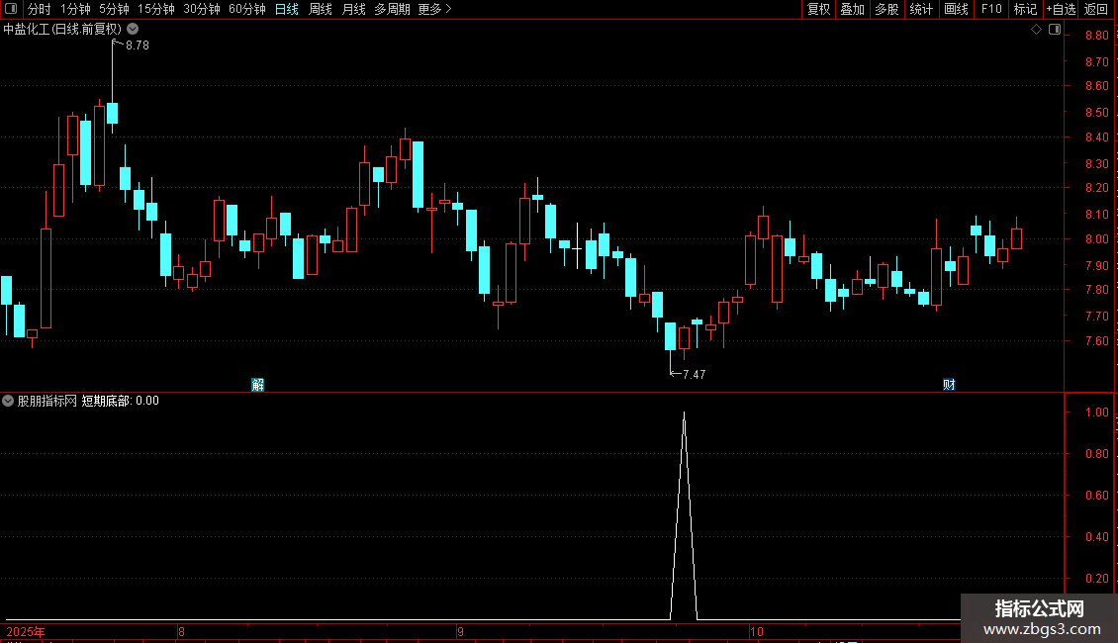Click the 8.80 price axis label

point(1096,36)
